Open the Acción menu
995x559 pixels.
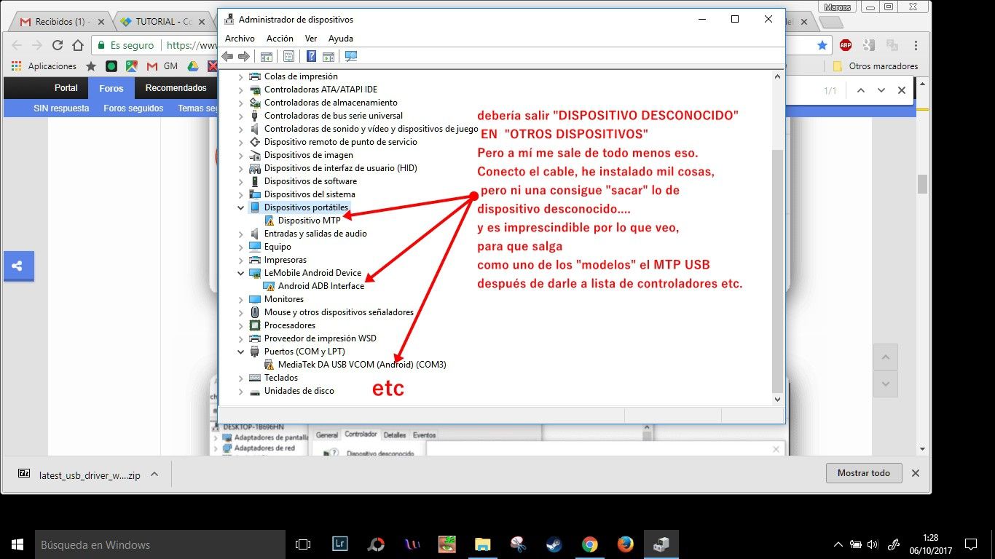pyautogui.click(x=280, y=39)
